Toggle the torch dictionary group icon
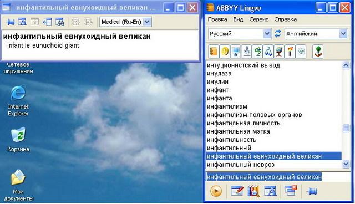This screenshot has width=355, height=204. pyautogui.click(x=290, y=52)
